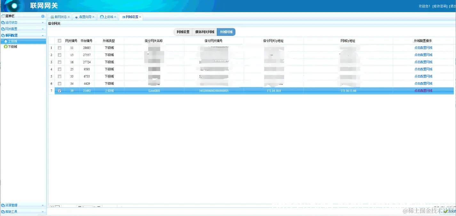Click the 联网网关 logo icon
The image size is (456, 216).
[14, 6]
